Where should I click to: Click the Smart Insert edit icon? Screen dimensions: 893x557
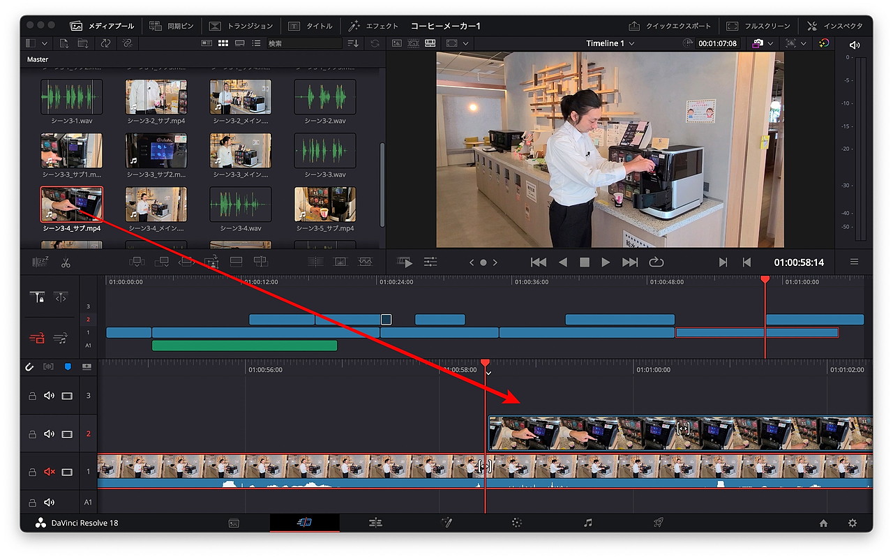pos(137,262)
